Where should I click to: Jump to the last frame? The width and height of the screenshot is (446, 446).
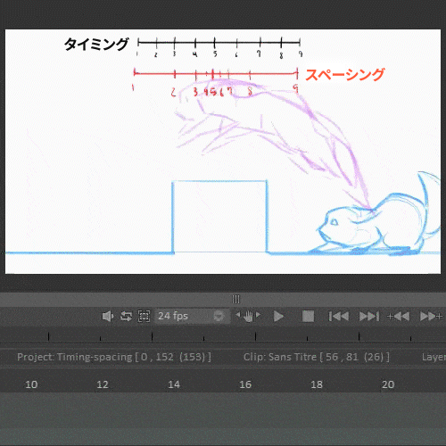tap(369, 316)
